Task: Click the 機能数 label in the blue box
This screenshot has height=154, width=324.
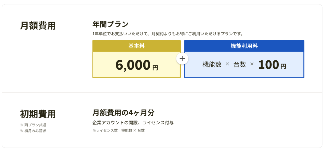Action: (x=212, y=65)
